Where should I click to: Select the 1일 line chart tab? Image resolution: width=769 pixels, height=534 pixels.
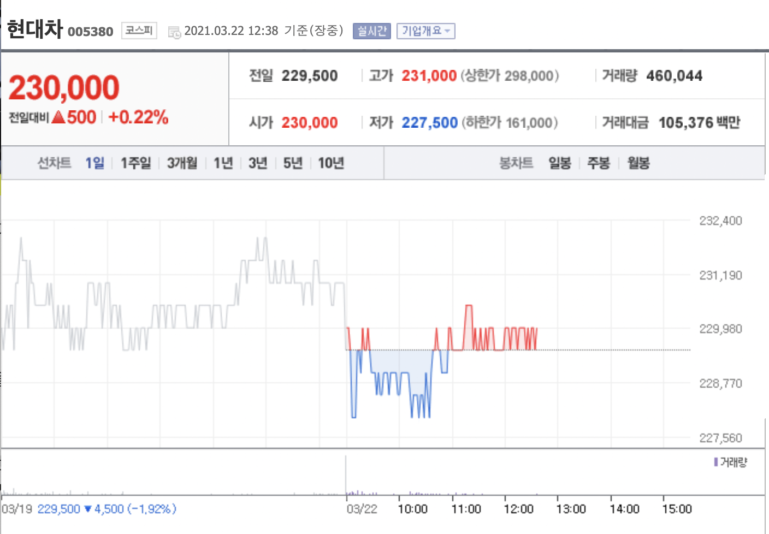pyautogui.click(x=94, y=163)
